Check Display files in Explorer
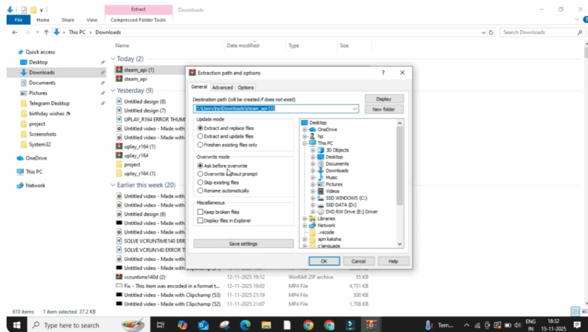 point(200,220)
